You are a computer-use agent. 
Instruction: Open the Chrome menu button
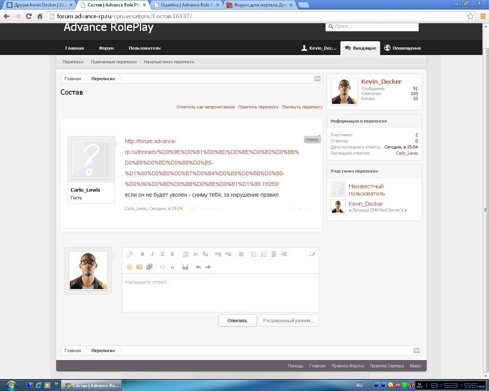click(x=483, y=16)
